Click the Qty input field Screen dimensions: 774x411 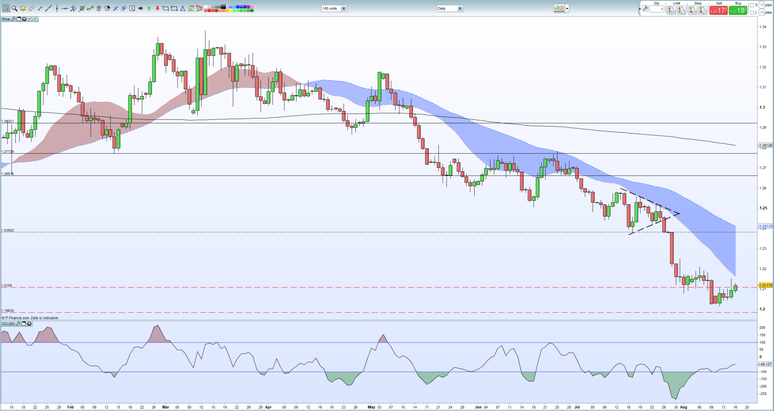[x=657, y=9]
